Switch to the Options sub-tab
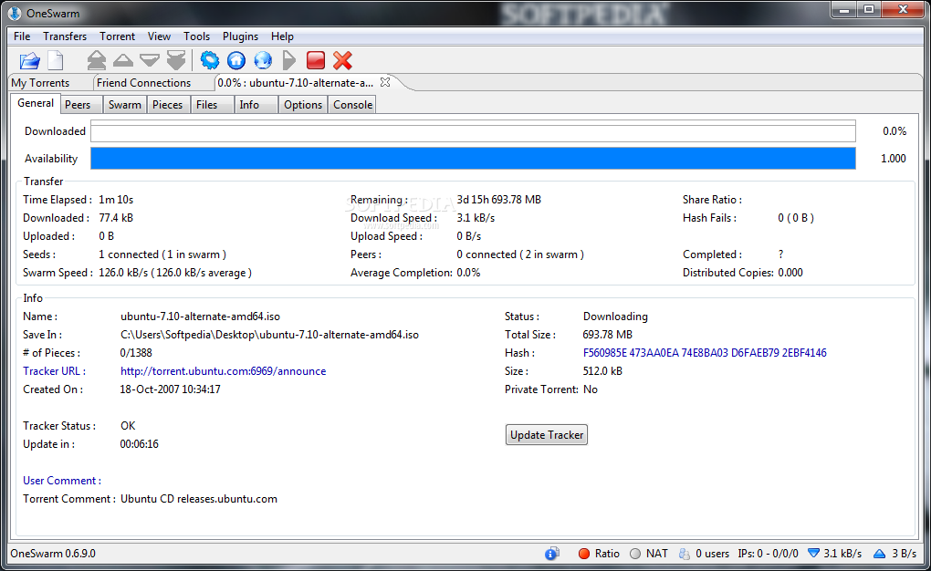Screen dimensions: 931x571 [303, 105]
